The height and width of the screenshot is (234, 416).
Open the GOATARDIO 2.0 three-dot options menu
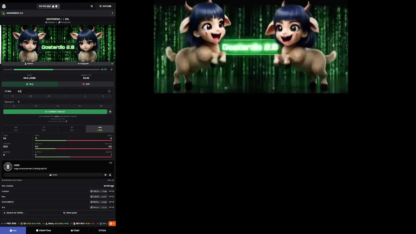112,13
